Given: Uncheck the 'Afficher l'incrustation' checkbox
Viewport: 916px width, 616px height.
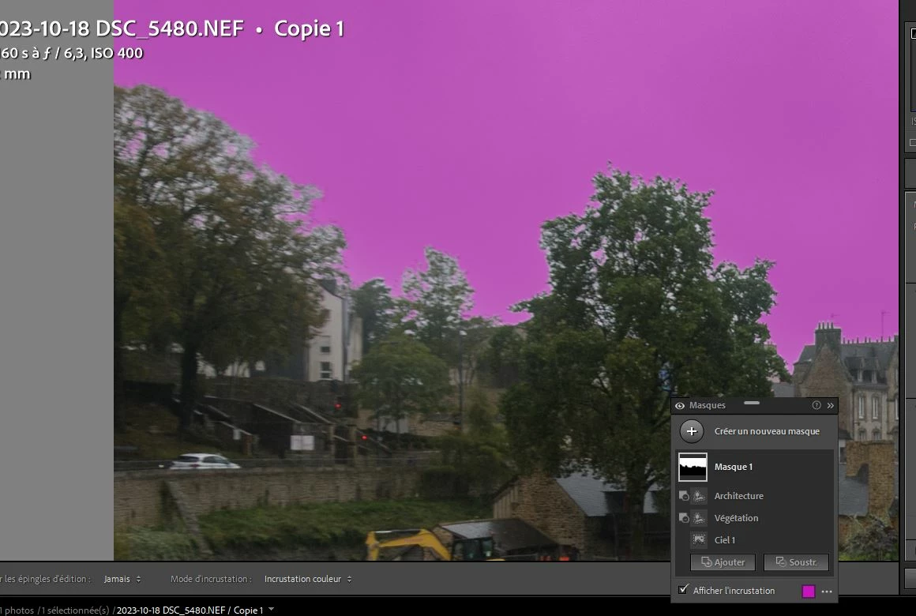Looking at the screenshot, I should pyautogui.click(x=683, y=590).
